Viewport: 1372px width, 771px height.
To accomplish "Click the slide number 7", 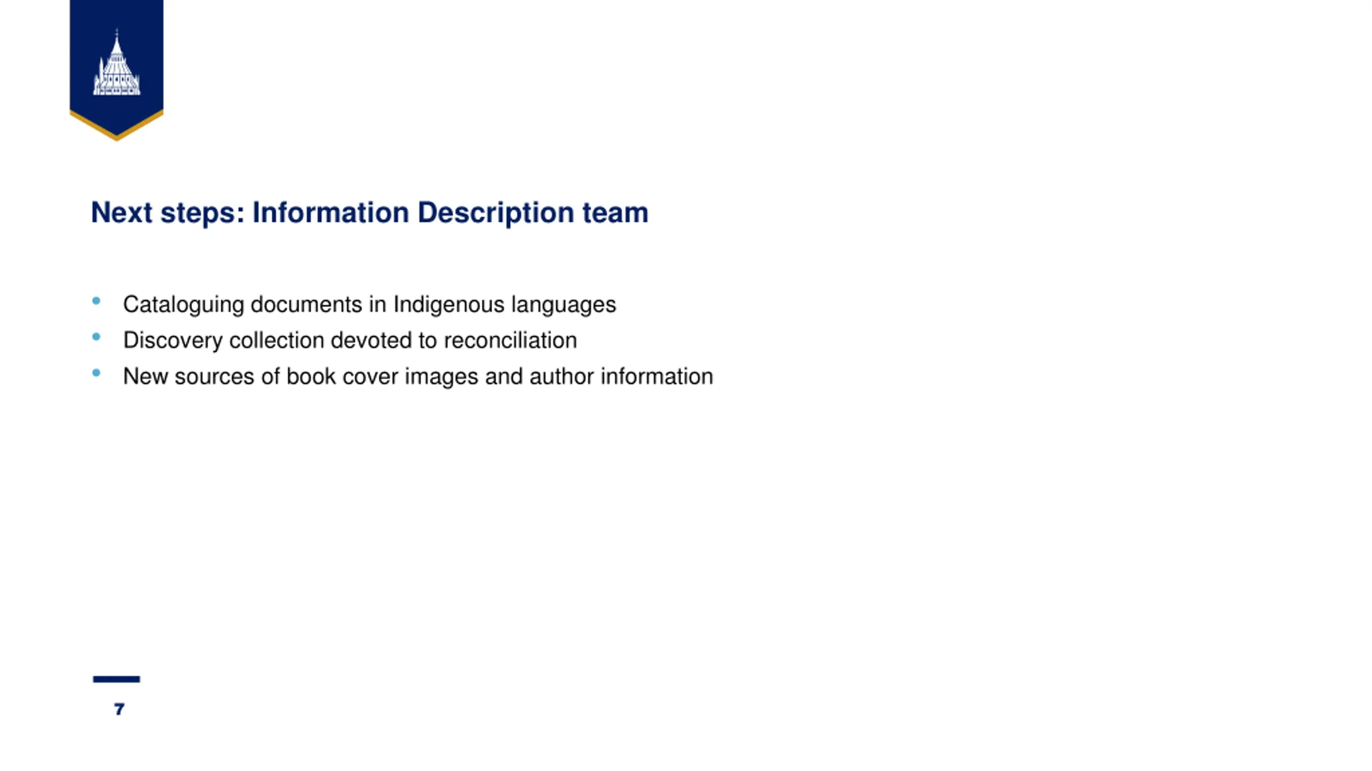I will (119, 709).
